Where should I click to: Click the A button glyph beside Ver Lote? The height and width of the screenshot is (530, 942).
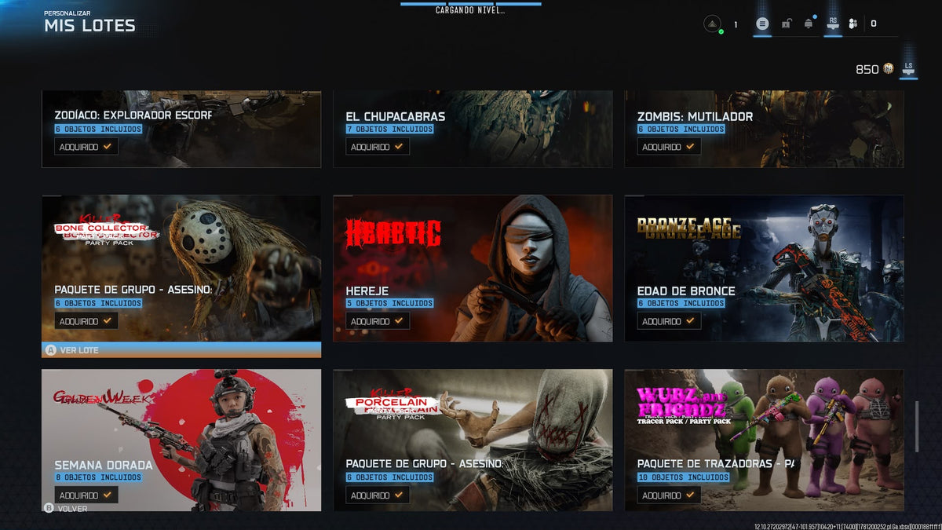[x=51, y=350]
